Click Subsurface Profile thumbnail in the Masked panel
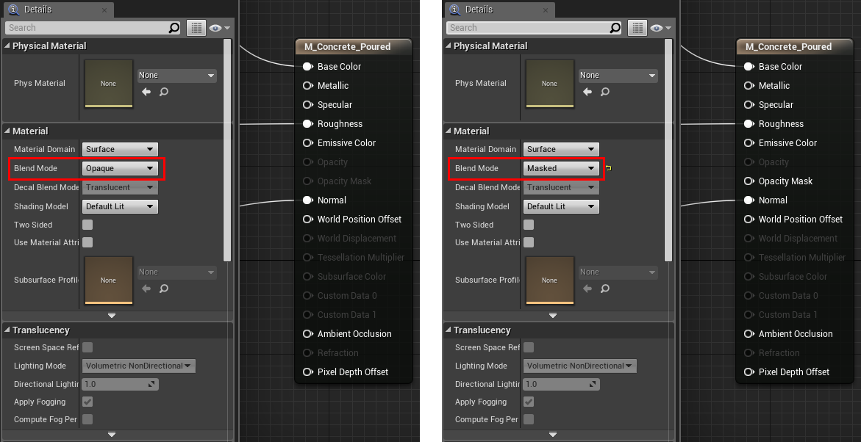Screen dimensions: 861x442 (550, 280)
